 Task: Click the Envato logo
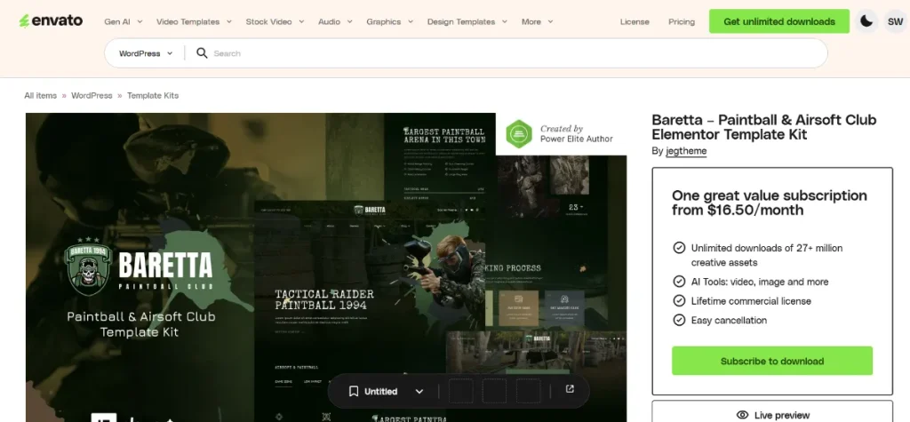click(50, 21)
